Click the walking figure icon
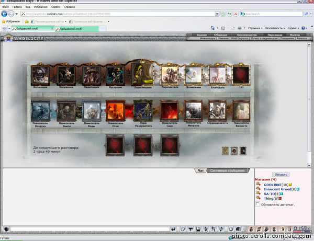Image resolution: width=314 pixels, height=241 pixels. pyautogui.click(x=206, y=229)
